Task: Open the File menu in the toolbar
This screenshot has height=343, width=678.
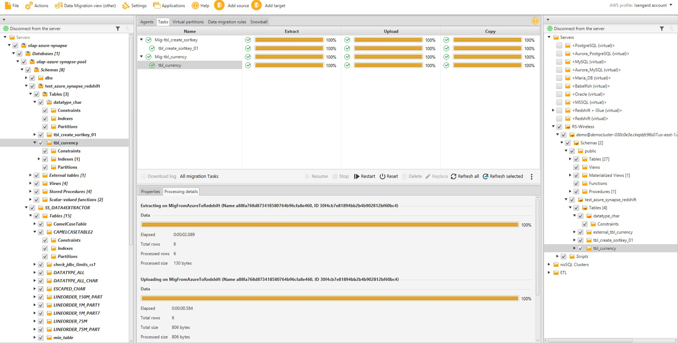Action: [x=12, y=6]
